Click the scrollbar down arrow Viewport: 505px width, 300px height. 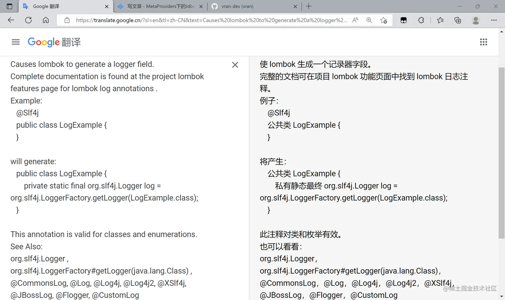tap(501, 296)
